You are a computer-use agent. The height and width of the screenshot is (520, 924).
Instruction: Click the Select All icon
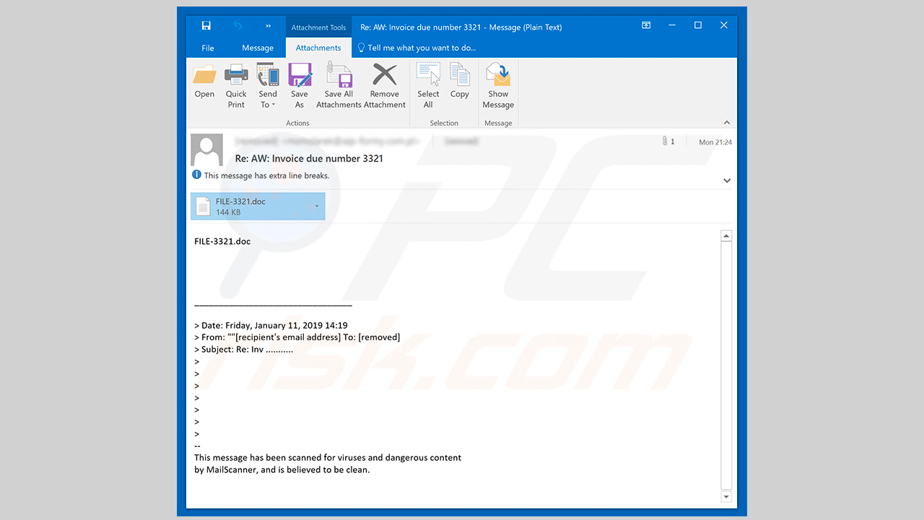click(428, 75)
